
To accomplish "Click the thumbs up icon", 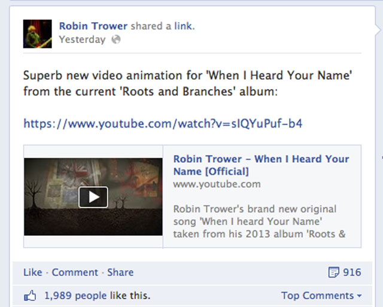I will (30, 296).
